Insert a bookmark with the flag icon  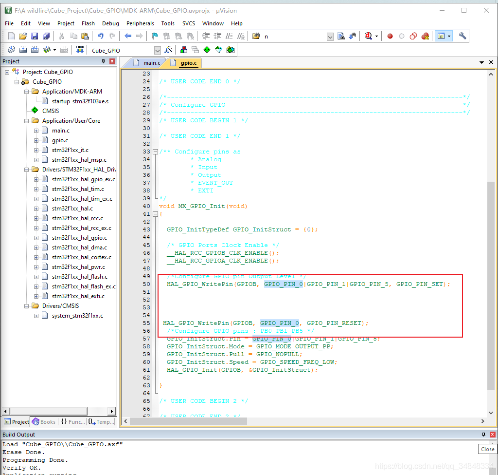[x=155, y=36]
